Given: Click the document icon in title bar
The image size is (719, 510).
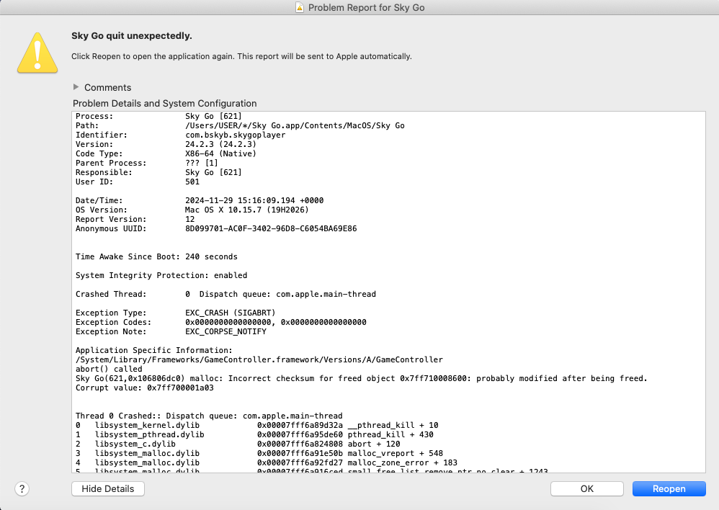Looking at the screenshot, I should (x=300, y=7).
